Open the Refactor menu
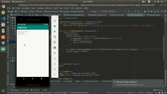Screen dimensions: 167x94 (x=49, y=8)
